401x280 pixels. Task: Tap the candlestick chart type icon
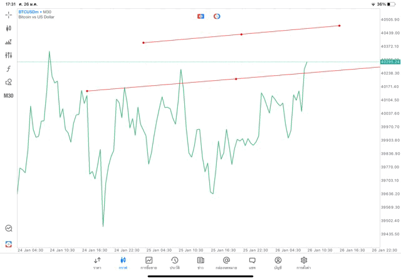click(x=9, y=28)
